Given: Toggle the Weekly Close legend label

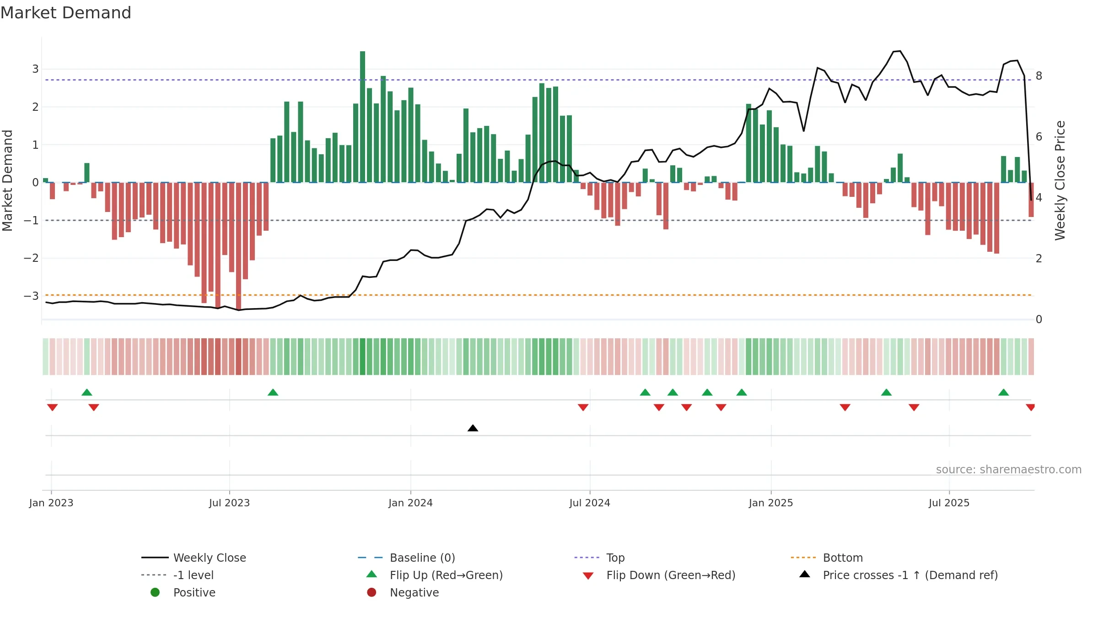Looking at the screenshot, I should point(210,558).
